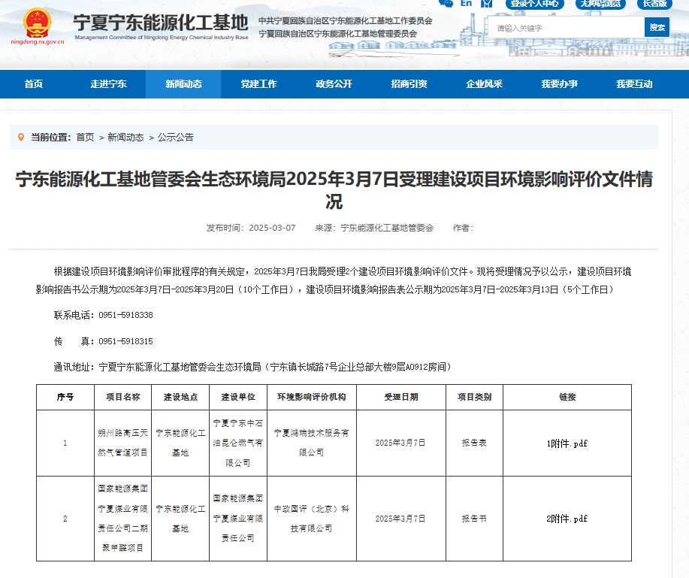This screenshot has height=578, width=689.
Task: Click the 链接 table header
Action: click(567, 397)
